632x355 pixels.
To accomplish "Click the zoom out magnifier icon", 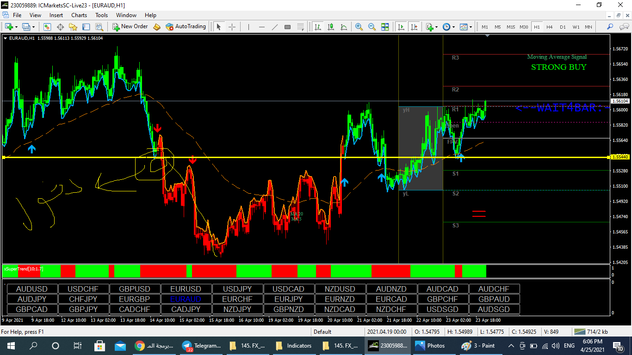I will [372, 27].
